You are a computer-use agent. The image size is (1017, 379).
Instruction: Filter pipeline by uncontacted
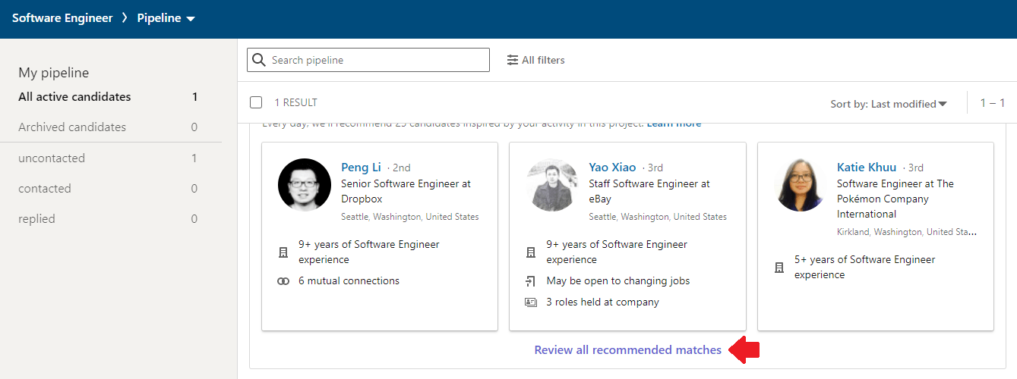point(108,158)
